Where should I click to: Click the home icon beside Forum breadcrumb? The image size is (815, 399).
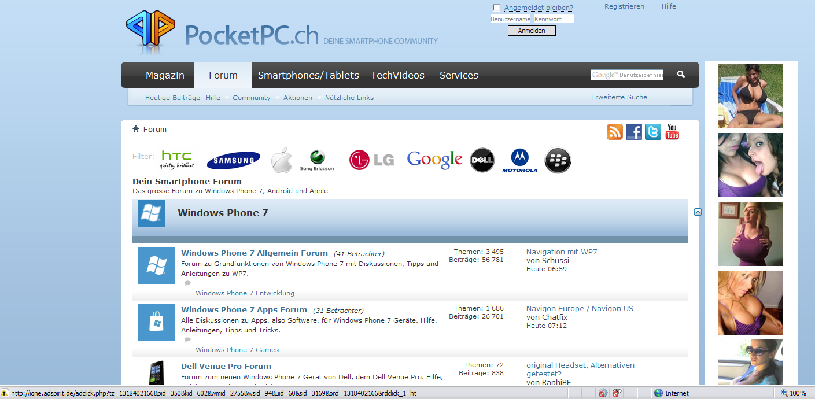pyautogui.click(x=136, y=129)
